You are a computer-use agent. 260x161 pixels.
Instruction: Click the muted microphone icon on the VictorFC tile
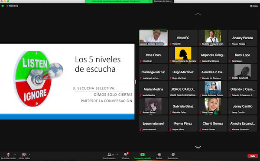pyautogui.click(x=170, y=44)
